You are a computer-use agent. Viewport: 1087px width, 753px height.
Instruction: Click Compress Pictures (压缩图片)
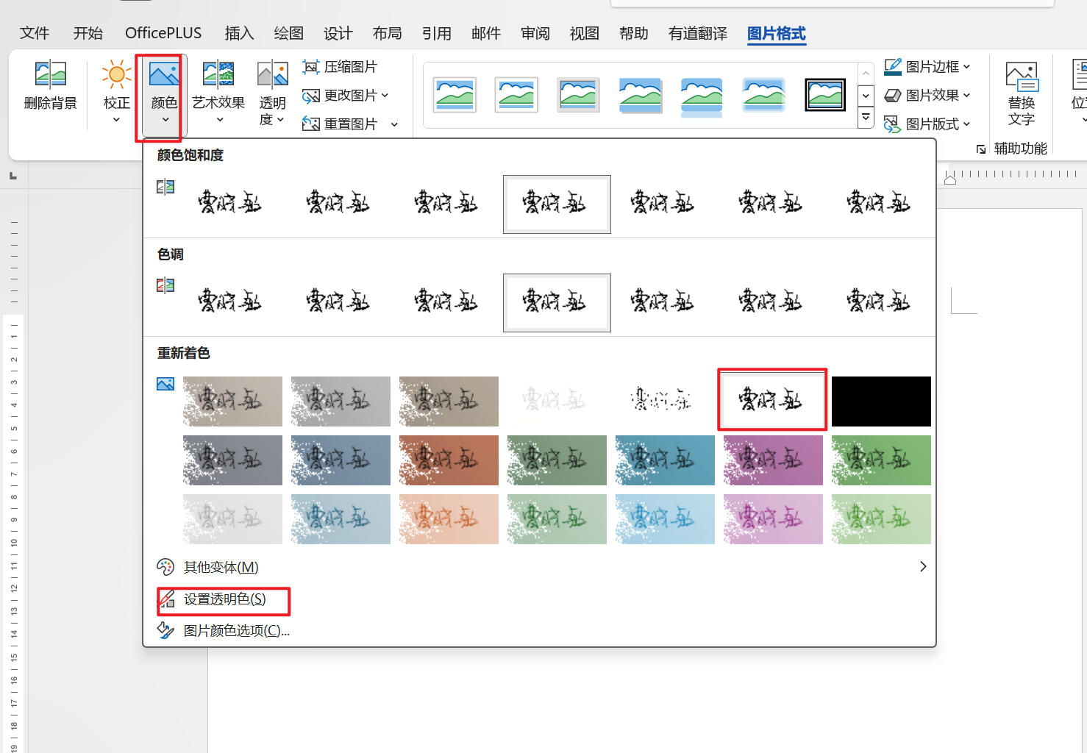[340, 67]
